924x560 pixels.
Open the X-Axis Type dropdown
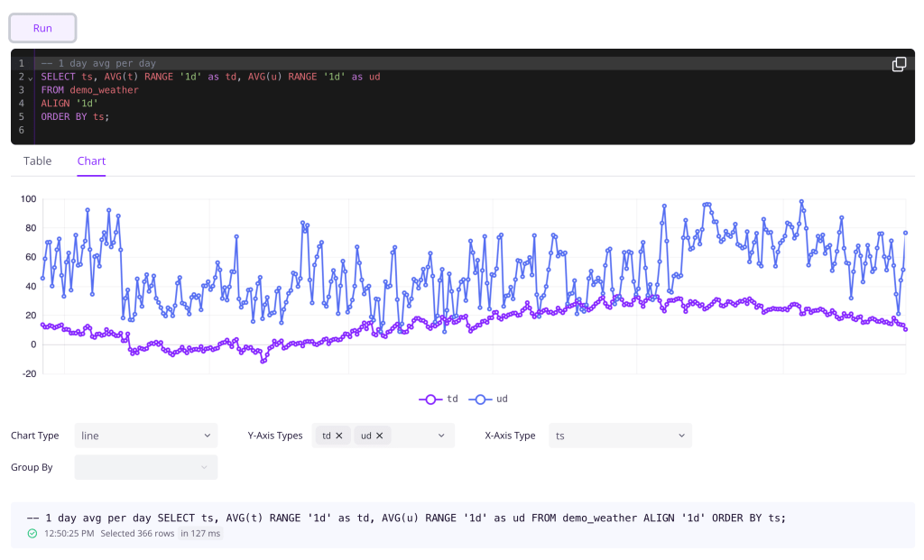click(619, 436)
